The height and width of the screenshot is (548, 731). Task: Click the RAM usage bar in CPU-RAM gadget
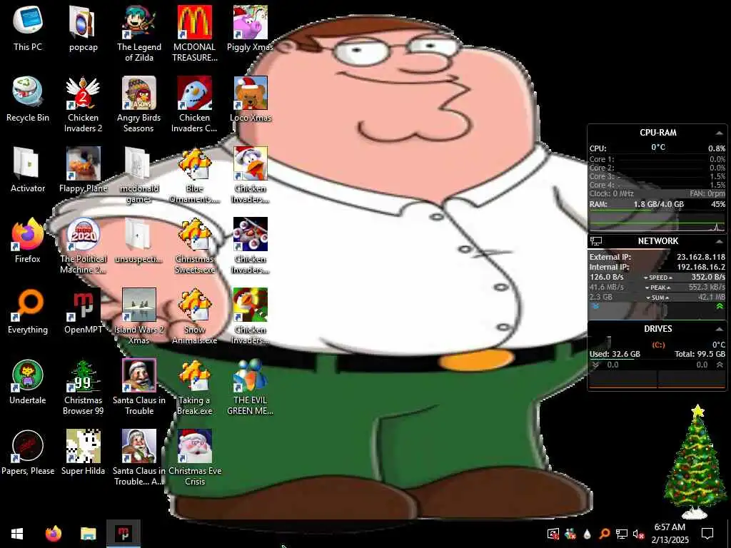click(x=657, y=210)
